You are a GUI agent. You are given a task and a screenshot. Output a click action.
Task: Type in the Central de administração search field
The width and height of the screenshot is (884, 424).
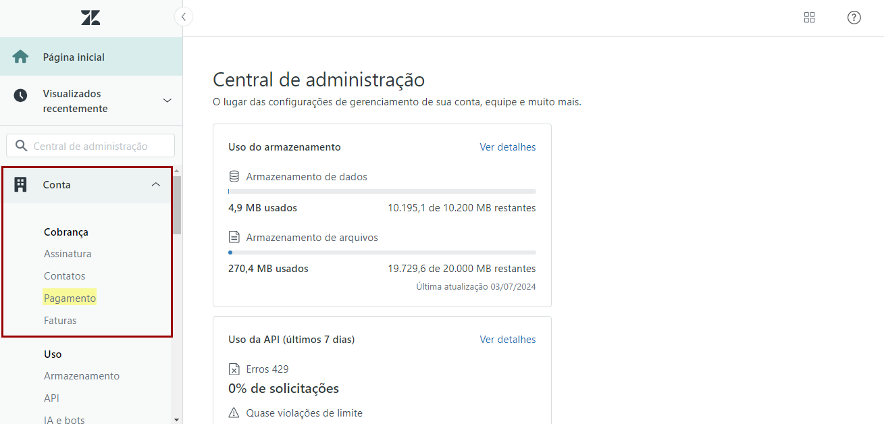click(99, 146)
